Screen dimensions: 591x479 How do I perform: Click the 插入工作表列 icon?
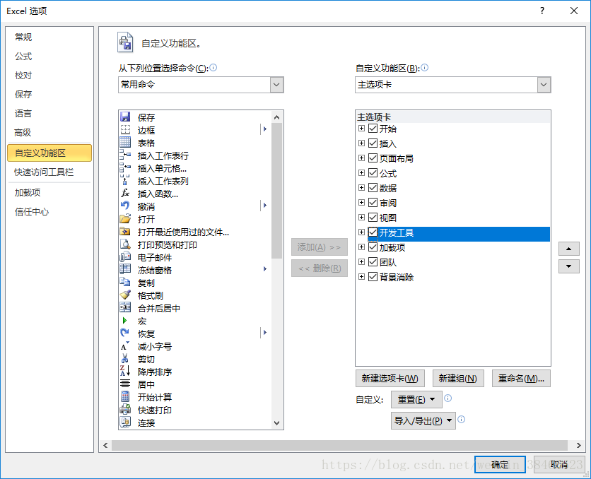point(125,180)
